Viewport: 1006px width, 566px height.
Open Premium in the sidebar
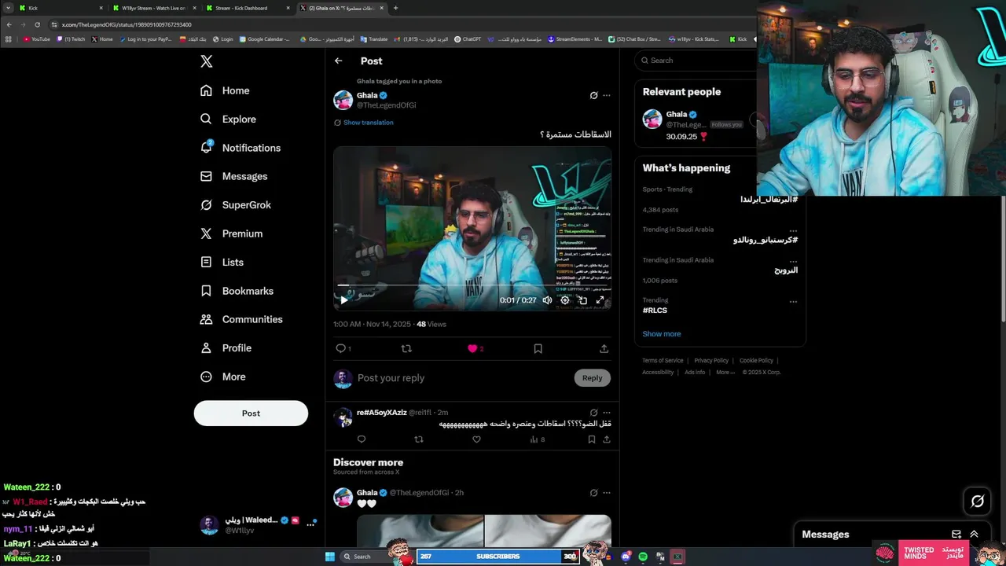click(231, 233)
